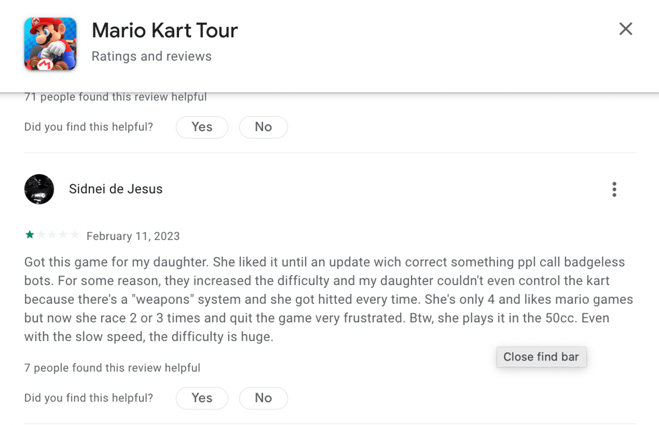Vote No on Sidnei de Jesus's review
This screenshot has width=659, height=425.
point(264,398)
